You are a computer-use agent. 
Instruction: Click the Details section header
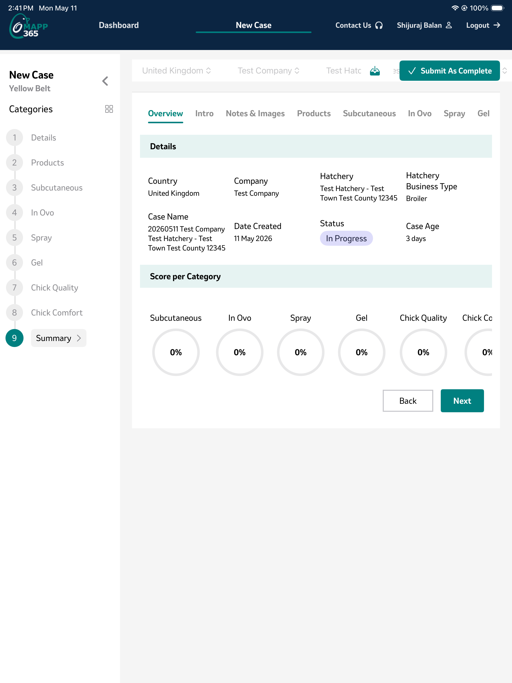tap(315, 146)
